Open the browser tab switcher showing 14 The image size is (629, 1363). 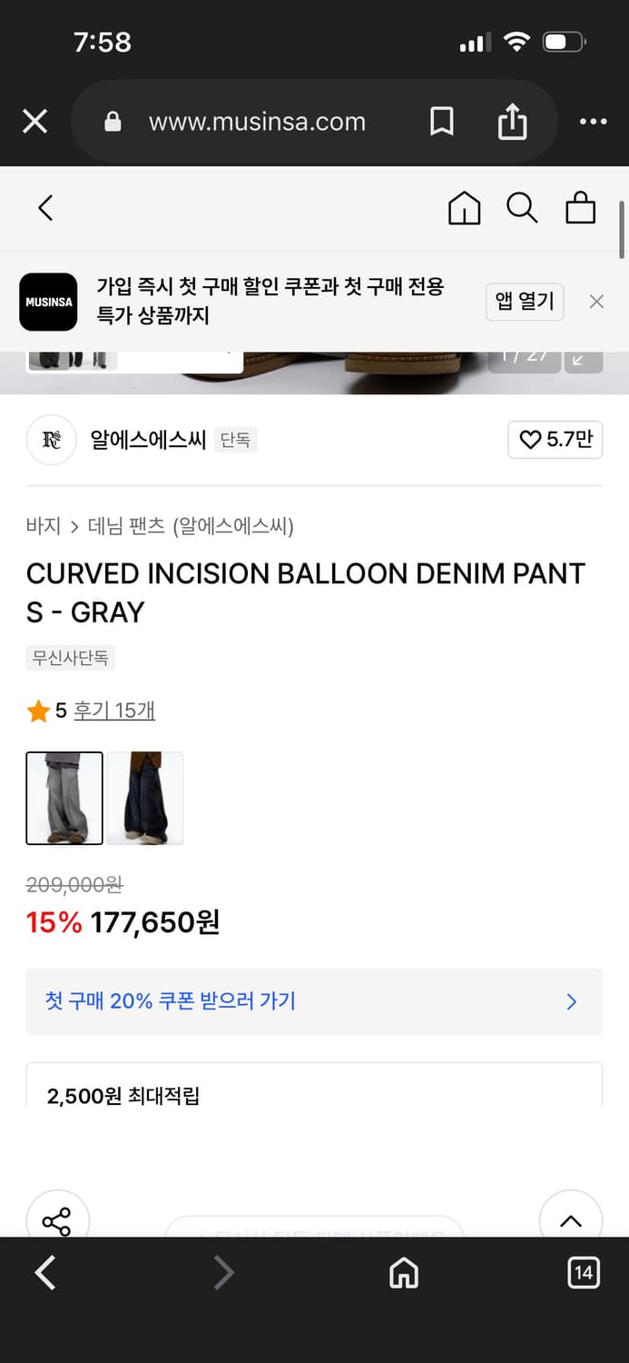click(582, 1273)
